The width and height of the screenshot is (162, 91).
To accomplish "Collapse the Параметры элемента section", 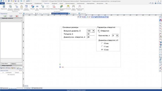I will pos(1,18).
